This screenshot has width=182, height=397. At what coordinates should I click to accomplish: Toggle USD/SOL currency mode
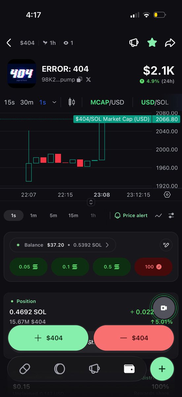tap(155, 102)
